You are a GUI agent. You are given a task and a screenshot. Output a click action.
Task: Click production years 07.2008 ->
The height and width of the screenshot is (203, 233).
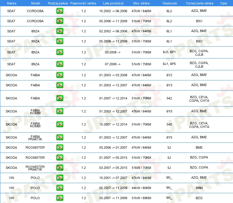click(x=113, y=64)
